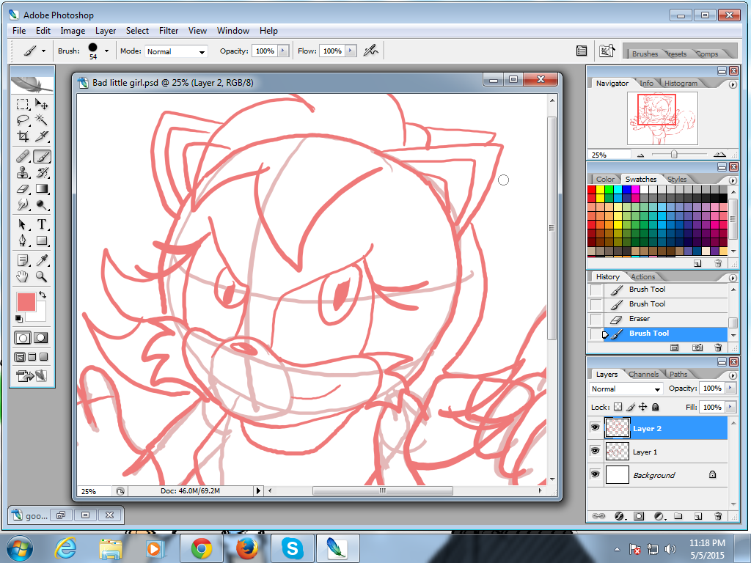This screenshot has height=563, width=751.
Task: Select the Crop tool
Action: 23,136
